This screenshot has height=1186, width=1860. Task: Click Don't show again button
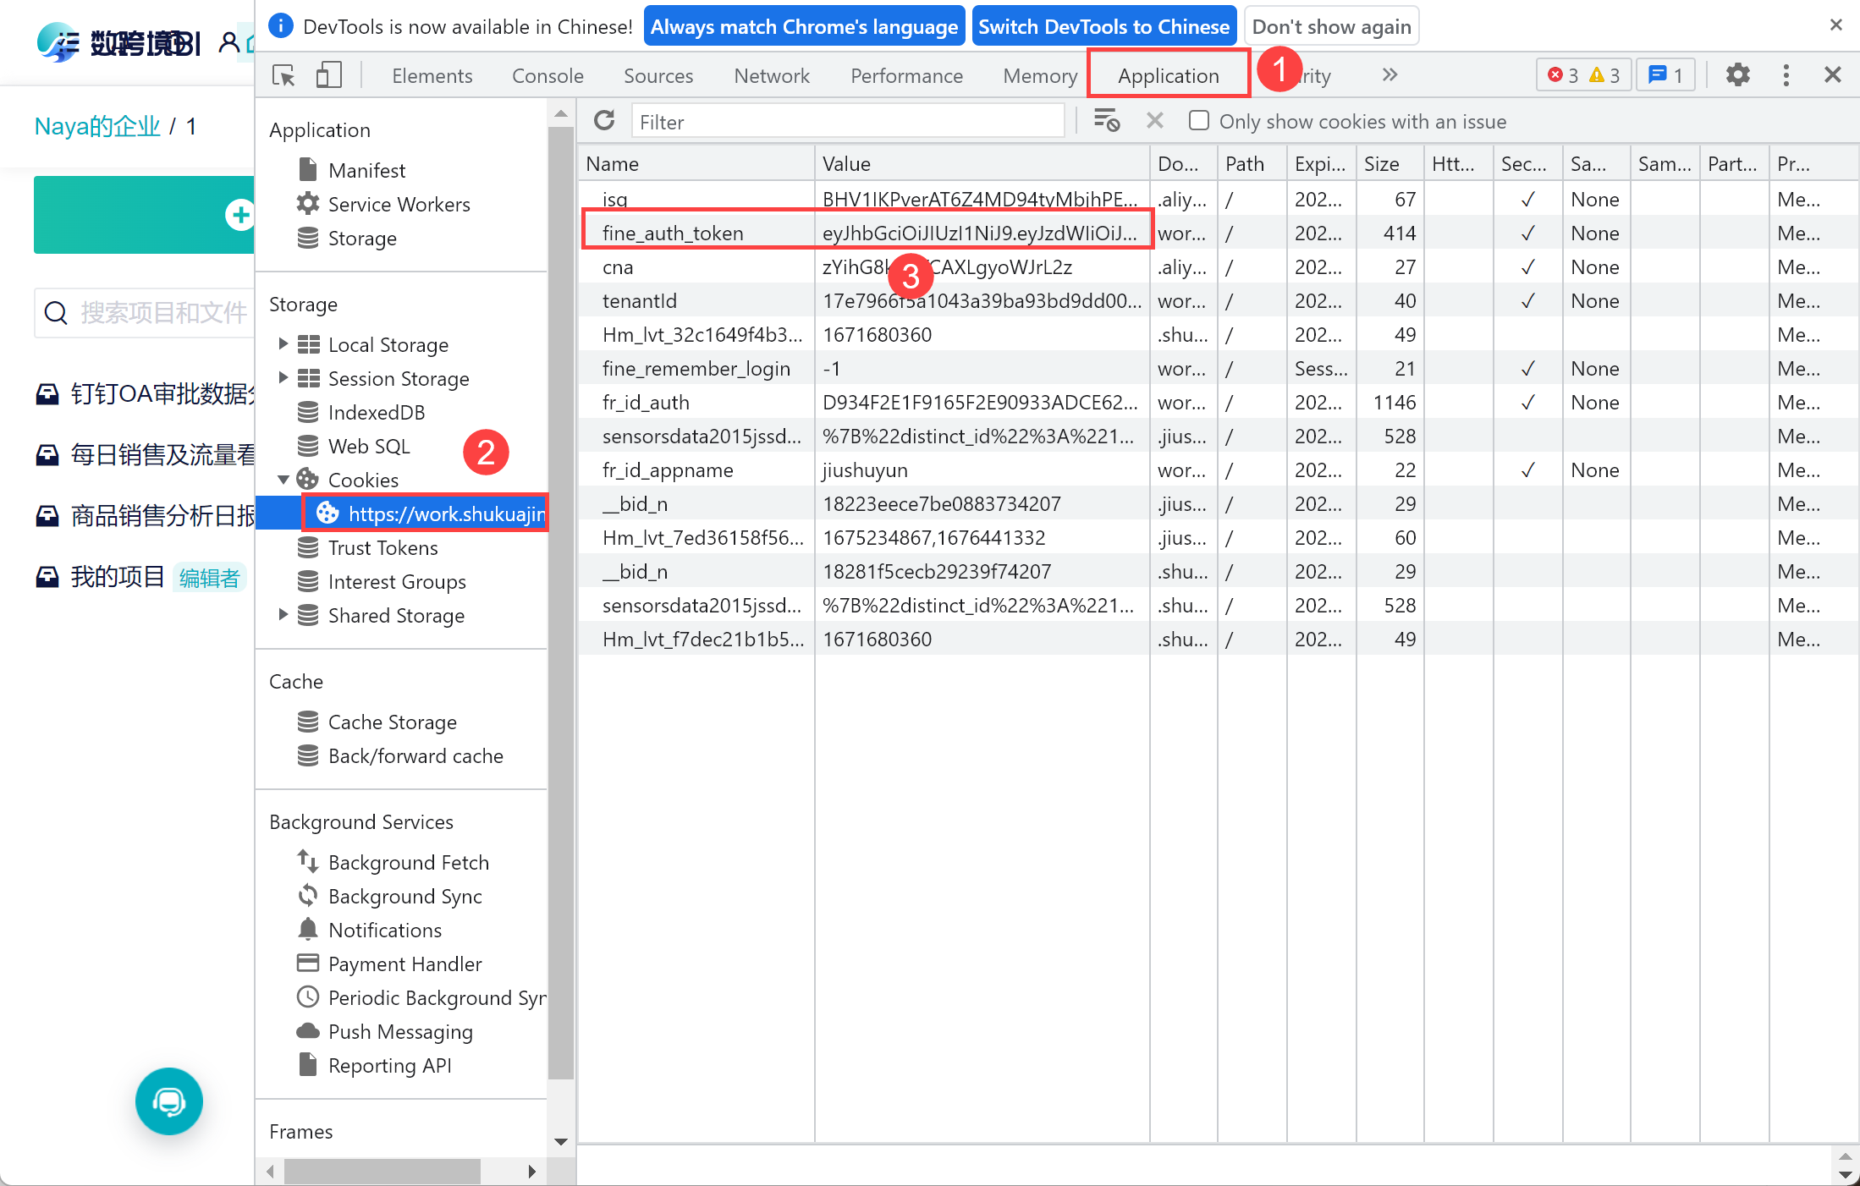click(x=1331, y=27)
